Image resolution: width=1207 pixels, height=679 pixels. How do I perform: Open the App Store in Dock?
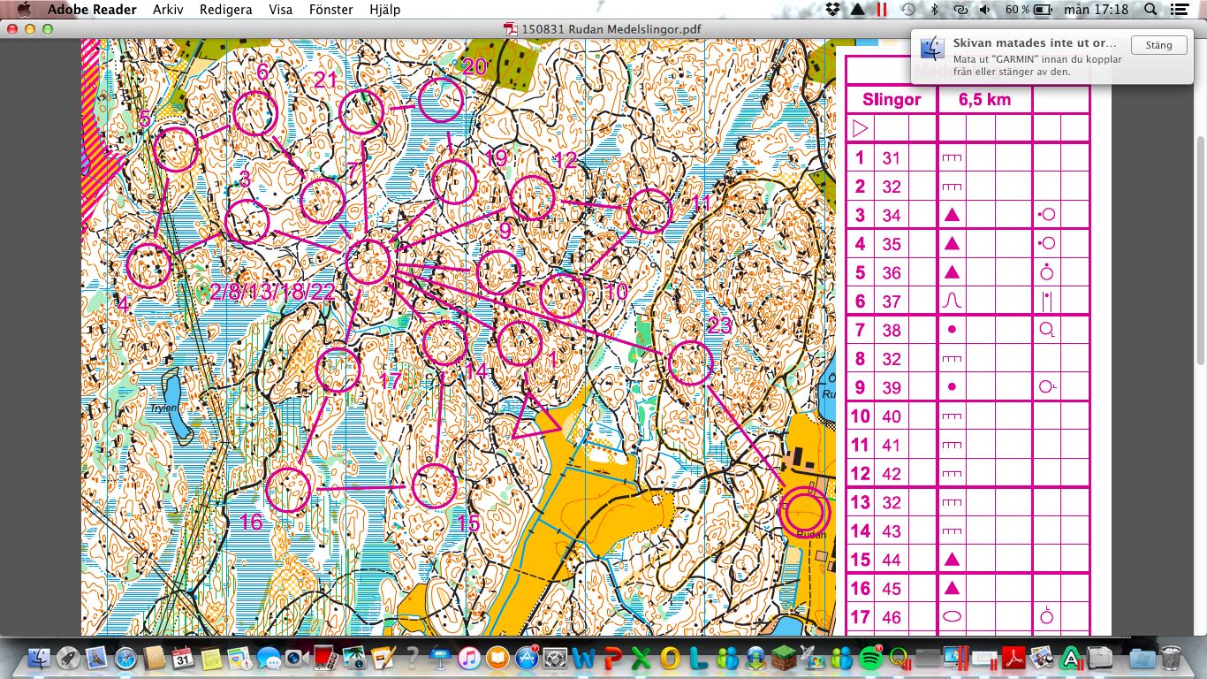(x=528, y=659)
